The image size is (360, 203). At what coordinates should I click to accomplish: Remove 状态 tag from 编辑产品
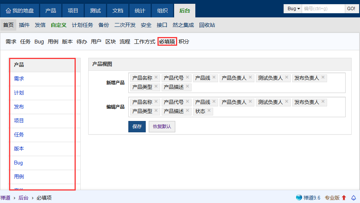pos(209,110)
